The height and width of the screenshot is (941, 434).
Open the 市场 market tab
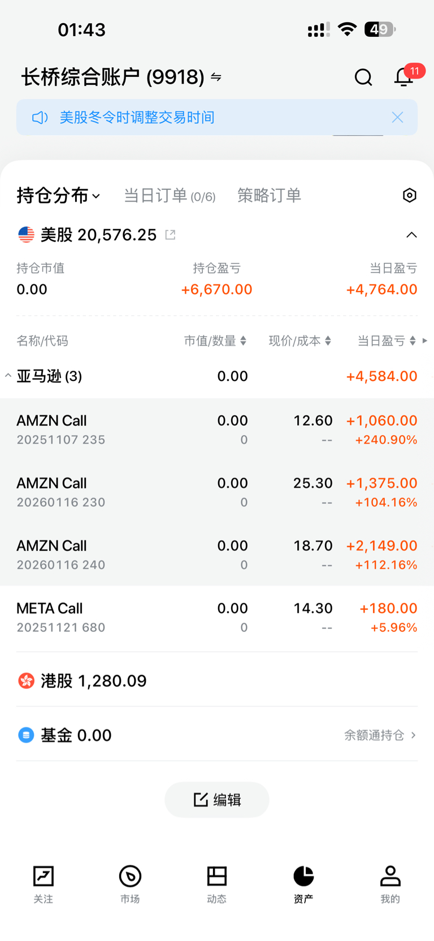[130, 884]
